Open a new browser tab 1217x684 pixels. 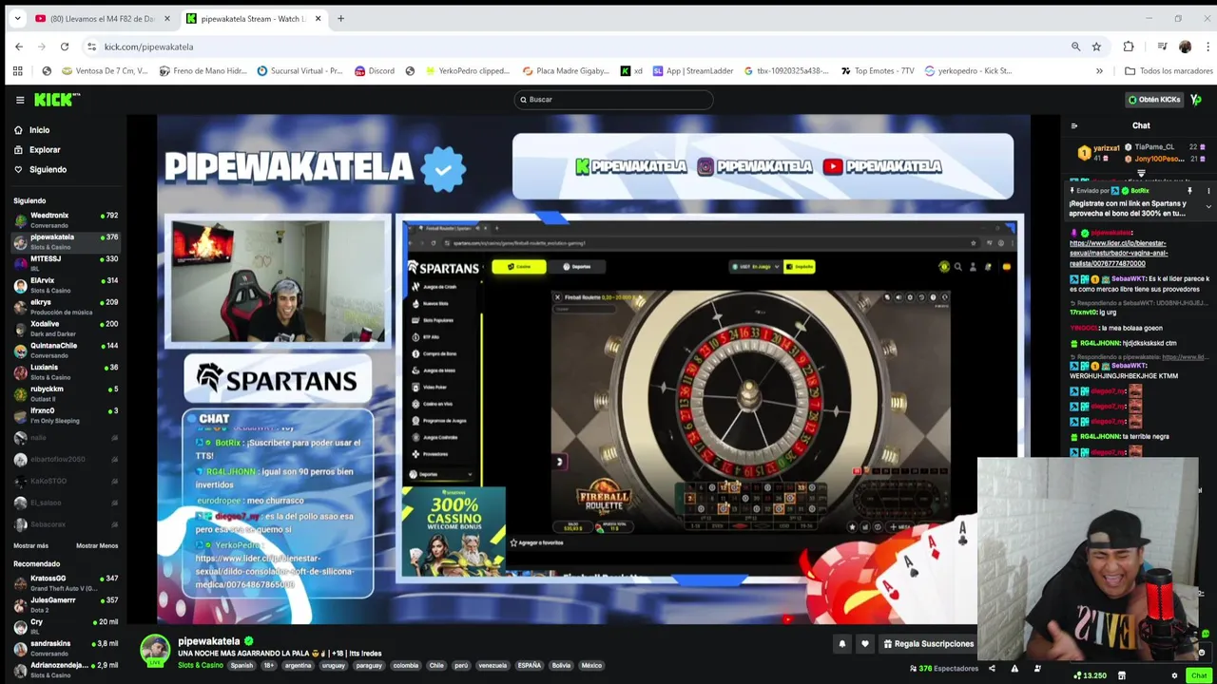click(x=340, y=19)
